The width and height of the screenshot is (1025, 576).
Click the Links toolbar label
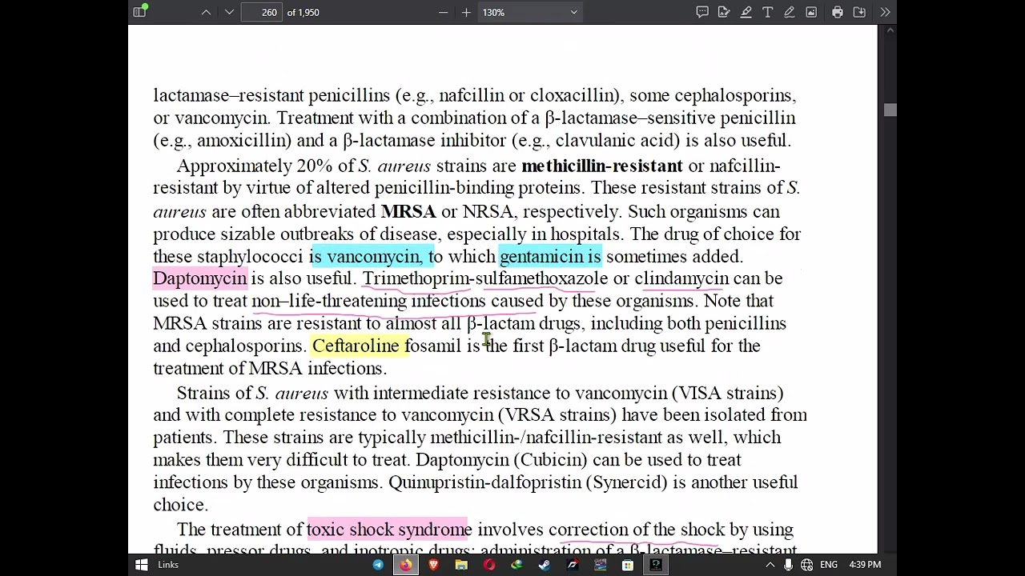(x=168, y=565)
